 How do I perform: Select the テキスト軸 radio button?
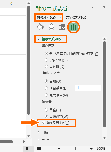click(x=46, y=60)
